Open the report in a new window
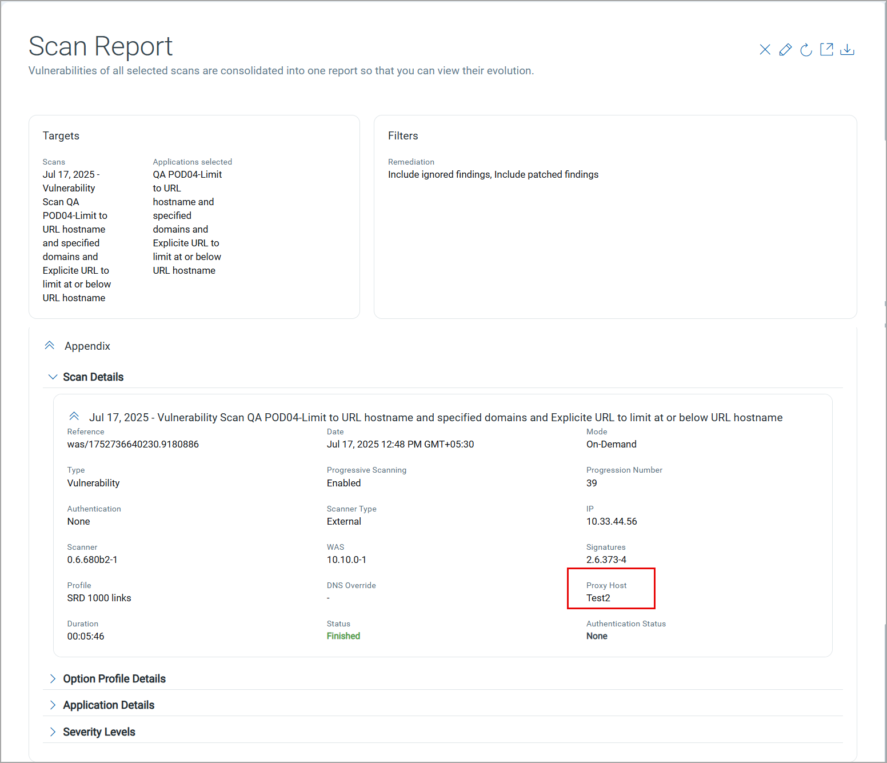This screenshot has height=763, width=887. click(826, 50)
